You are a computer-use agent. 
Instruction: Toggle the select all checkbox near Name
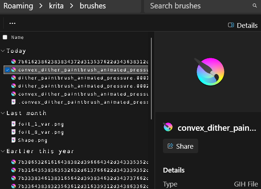(x=5, y=37)
